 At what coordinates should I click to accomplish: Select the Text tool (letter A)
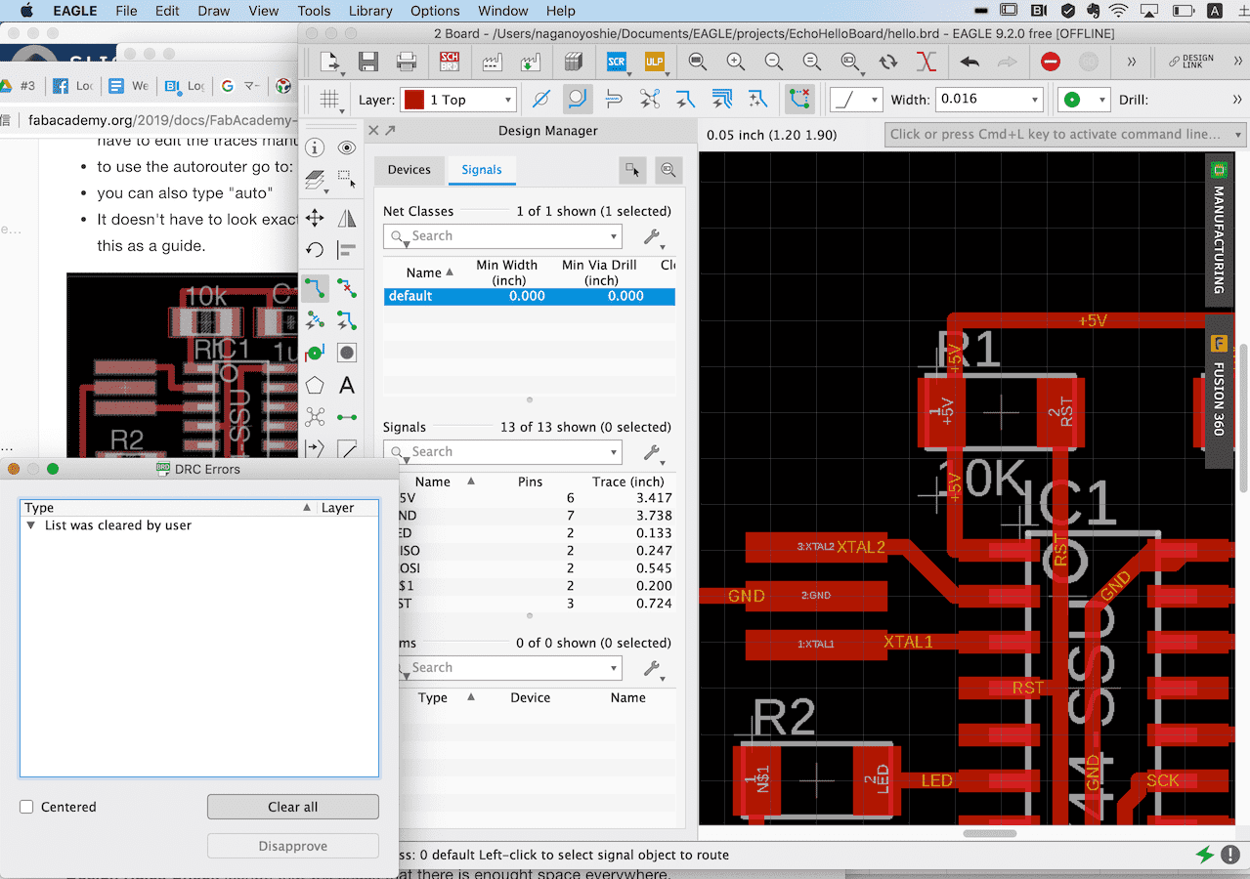pyautogui.click(x=346, y=386)
